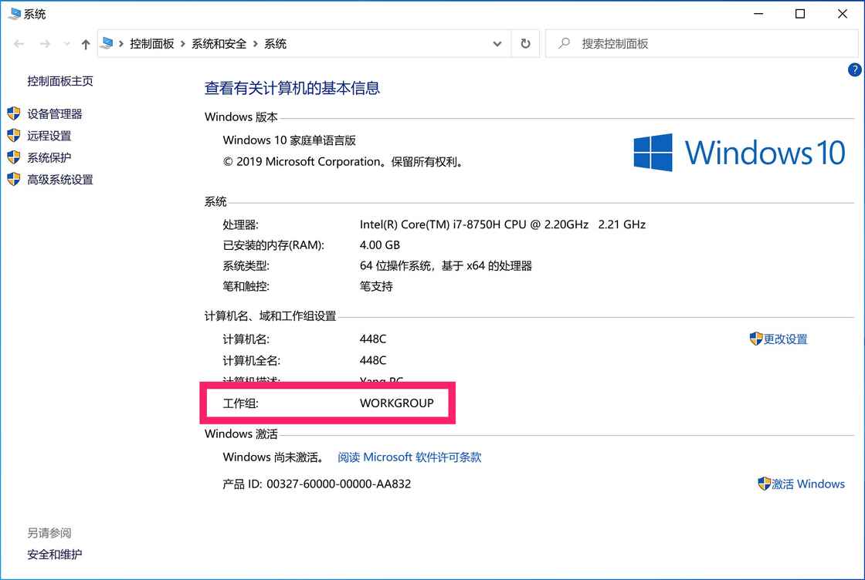Select 控制面板 in the breadcrumb
This screenshot has width=865, height=580.
151,43
